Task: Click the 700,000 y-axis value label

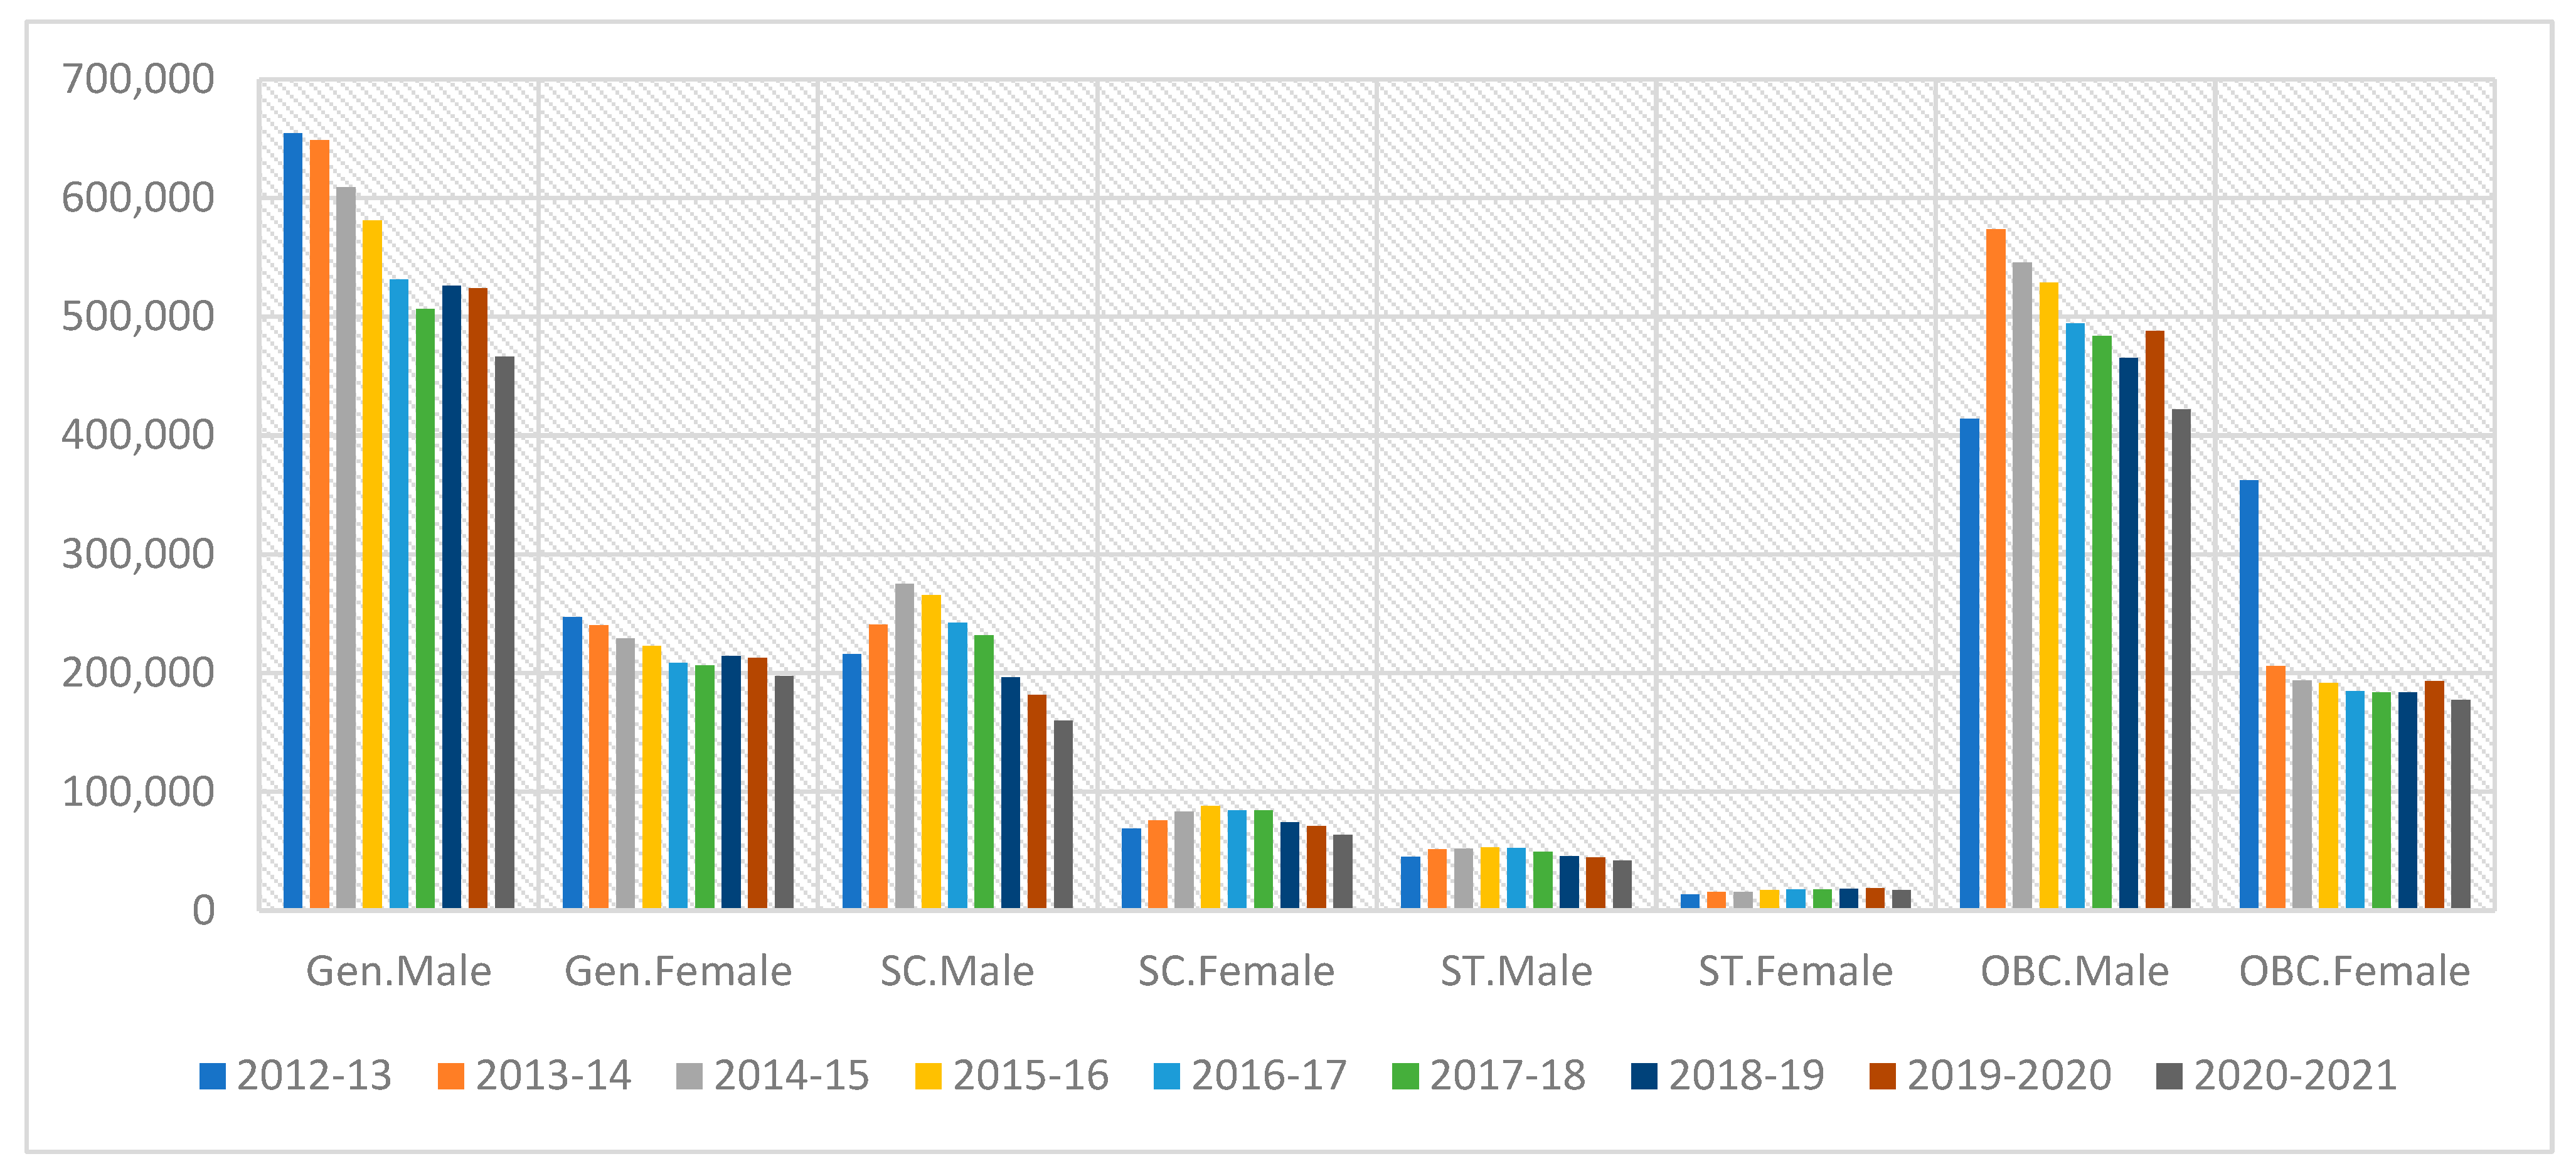Action: pyautogui.click(x=138, y=79)
